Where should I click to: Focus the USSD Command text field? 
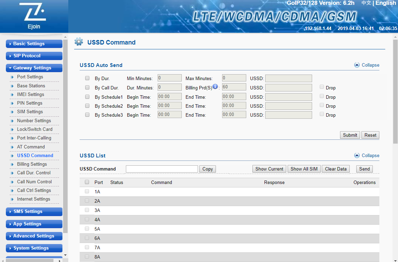point(162,169)
